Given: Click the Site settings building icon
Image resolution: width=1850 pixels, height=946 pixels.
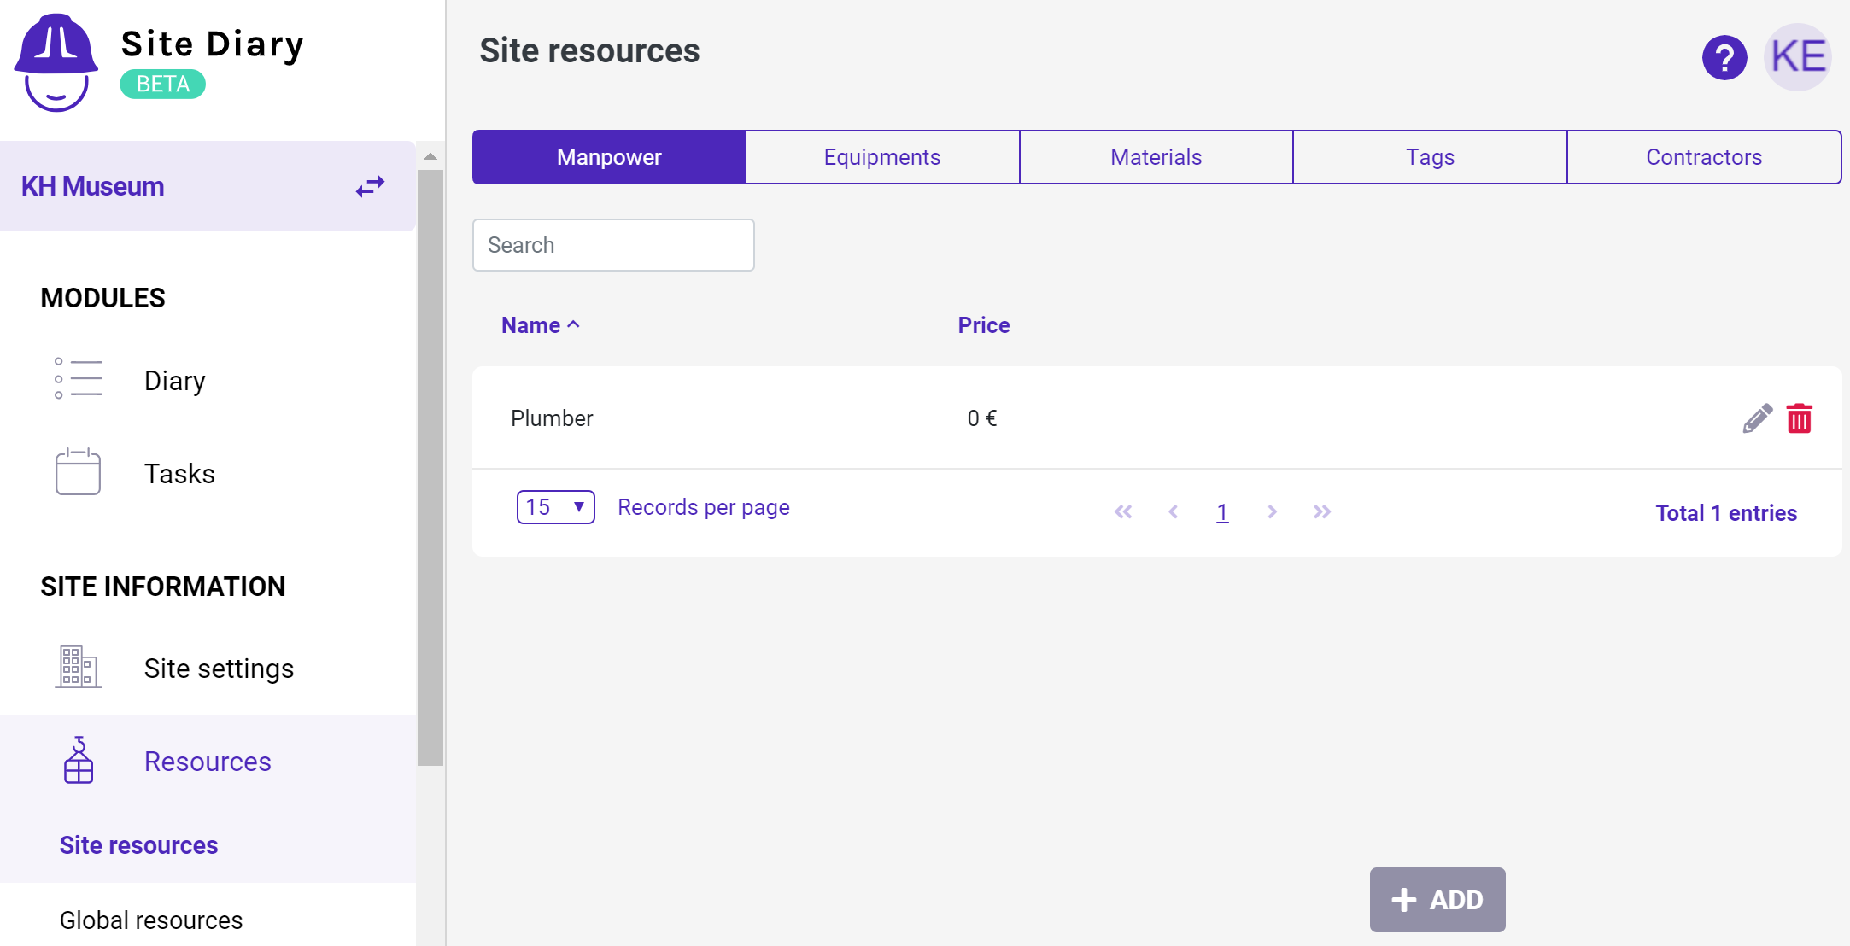Looking at the screenshot, I should pyautogui.click(x=77, y=668).
